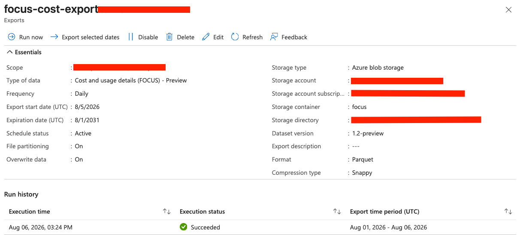Click the Execution status column header

[x=202, y=211]
